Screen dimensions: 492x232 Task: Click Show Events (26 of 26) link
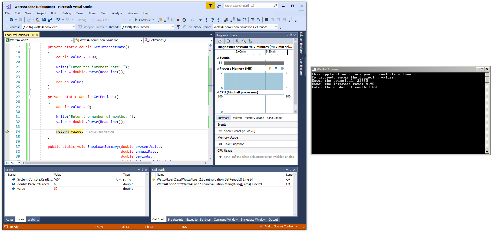(240, 131)
